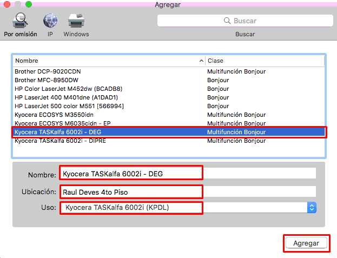
Task: Select HP LaserJet 500 color M551 row
Action: tap(169, 106)
